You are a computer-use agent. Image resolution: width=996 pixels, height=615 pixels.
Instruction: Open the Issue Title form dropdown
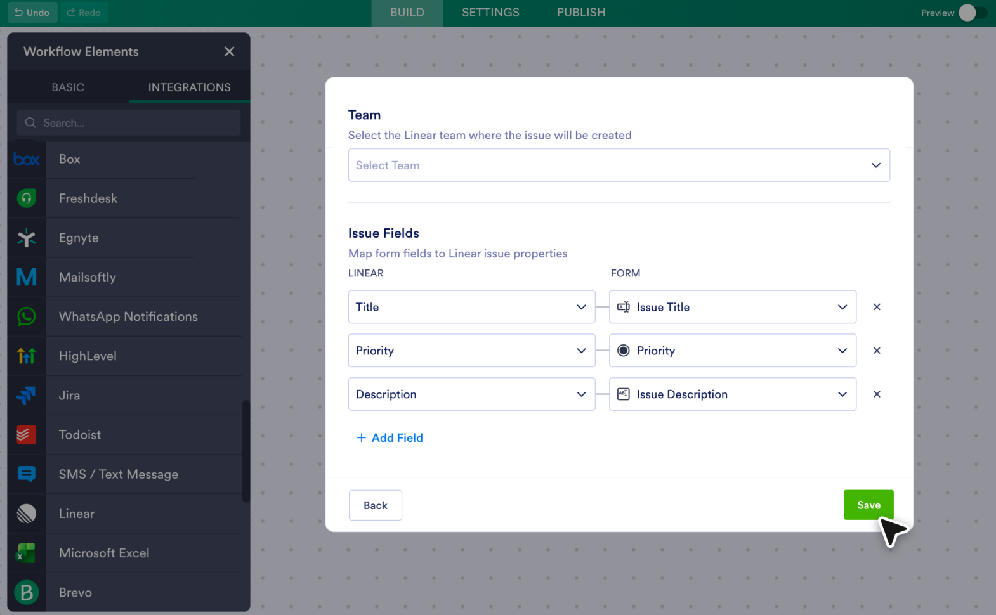click(733, 307)
